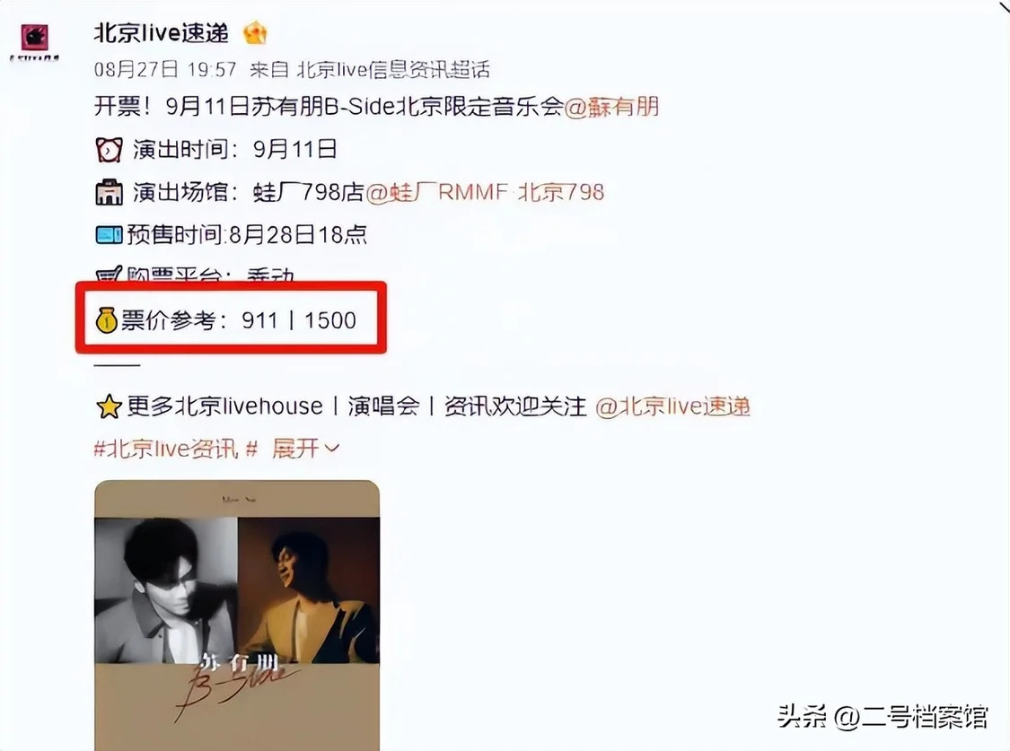Screen dimensions: 1010x751
Task: Click the 08月27日 19:57 post timestamp
Action: pyautogui.click(x=165, y=69)
